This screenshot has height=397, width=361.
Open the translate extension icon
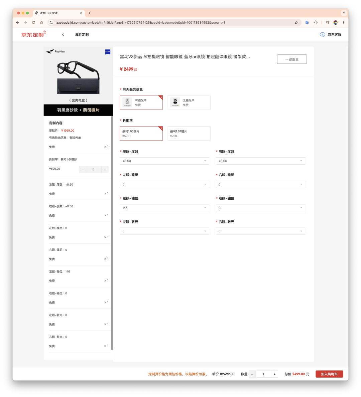pos(307,22)
